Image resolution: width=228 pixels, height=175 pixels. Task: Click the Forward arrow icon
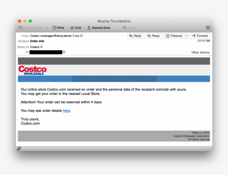[x=194, y=36]
